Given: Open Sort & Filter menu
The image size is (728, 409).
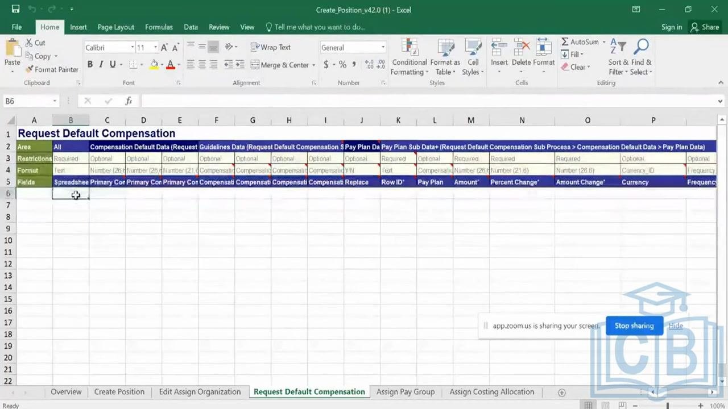Looking at the screenshot, I should coord(618,57).
